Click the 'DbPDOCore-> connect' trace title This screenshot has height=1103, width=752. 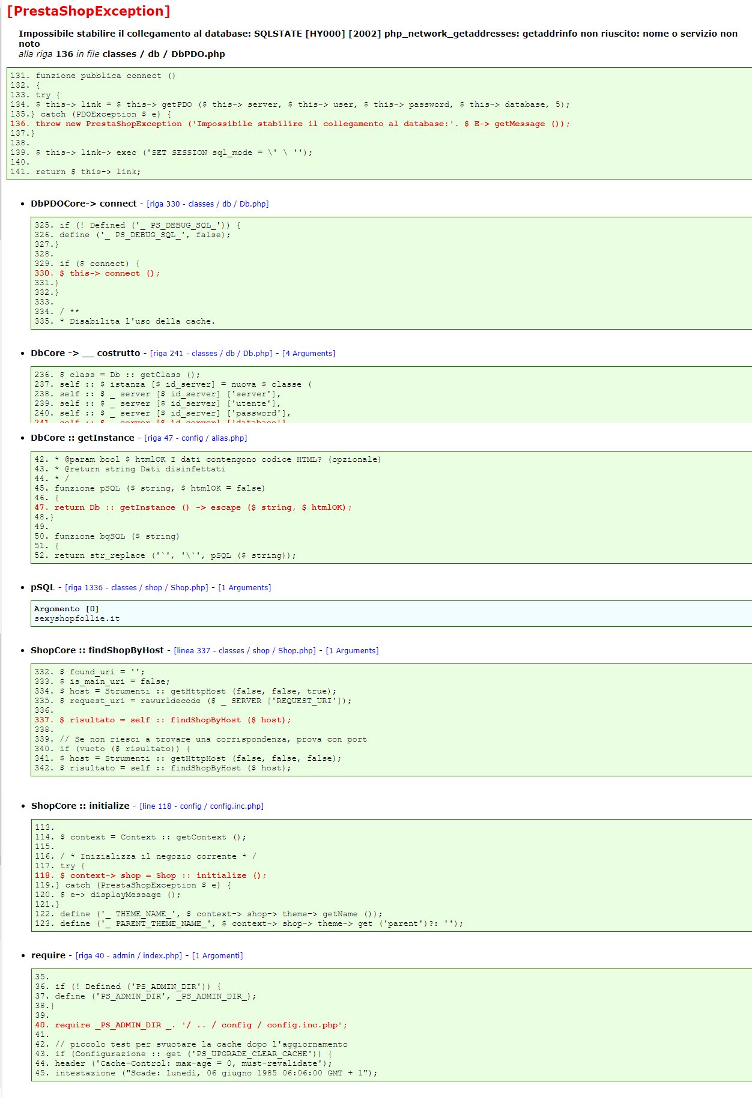click(84, 204)
